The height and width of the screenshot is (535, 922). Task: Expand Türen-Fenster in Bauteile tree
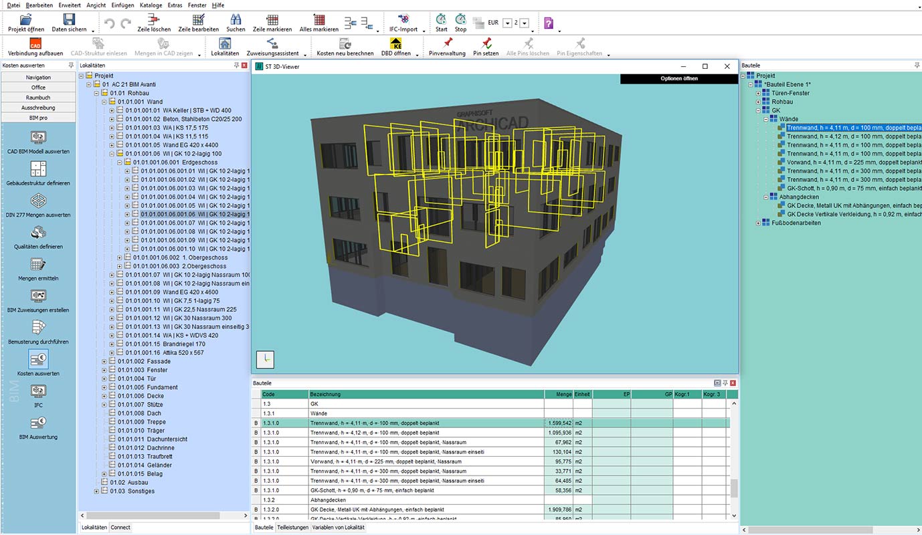tap(759, 93)
